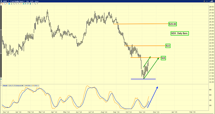Select the GDX. Daily Bars. text annotation

180,33
